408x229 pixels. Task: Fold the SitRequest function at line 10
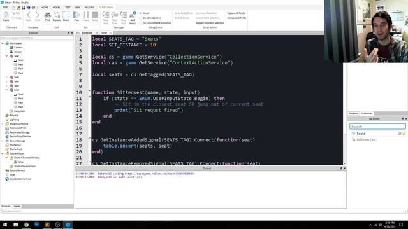pos(89,90)
